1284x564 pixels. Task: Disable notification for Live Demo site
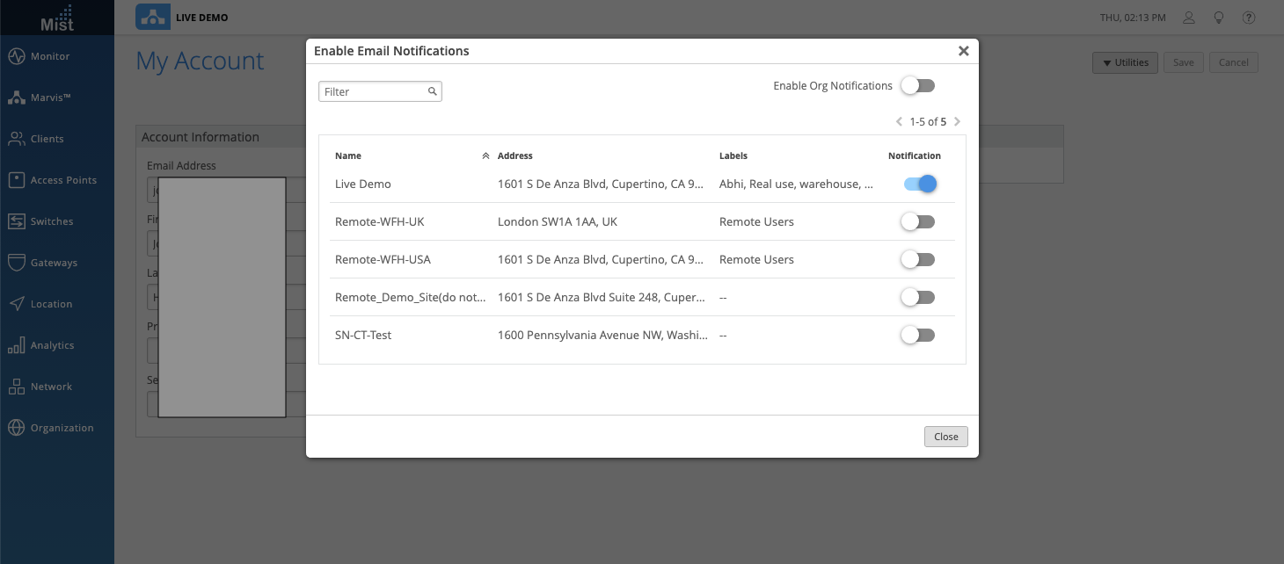coord(919,184)
